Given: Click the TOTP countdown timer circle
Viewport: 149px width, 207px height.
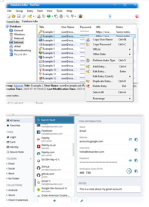Looking at the screenshot, I should (x=129, y=171).
